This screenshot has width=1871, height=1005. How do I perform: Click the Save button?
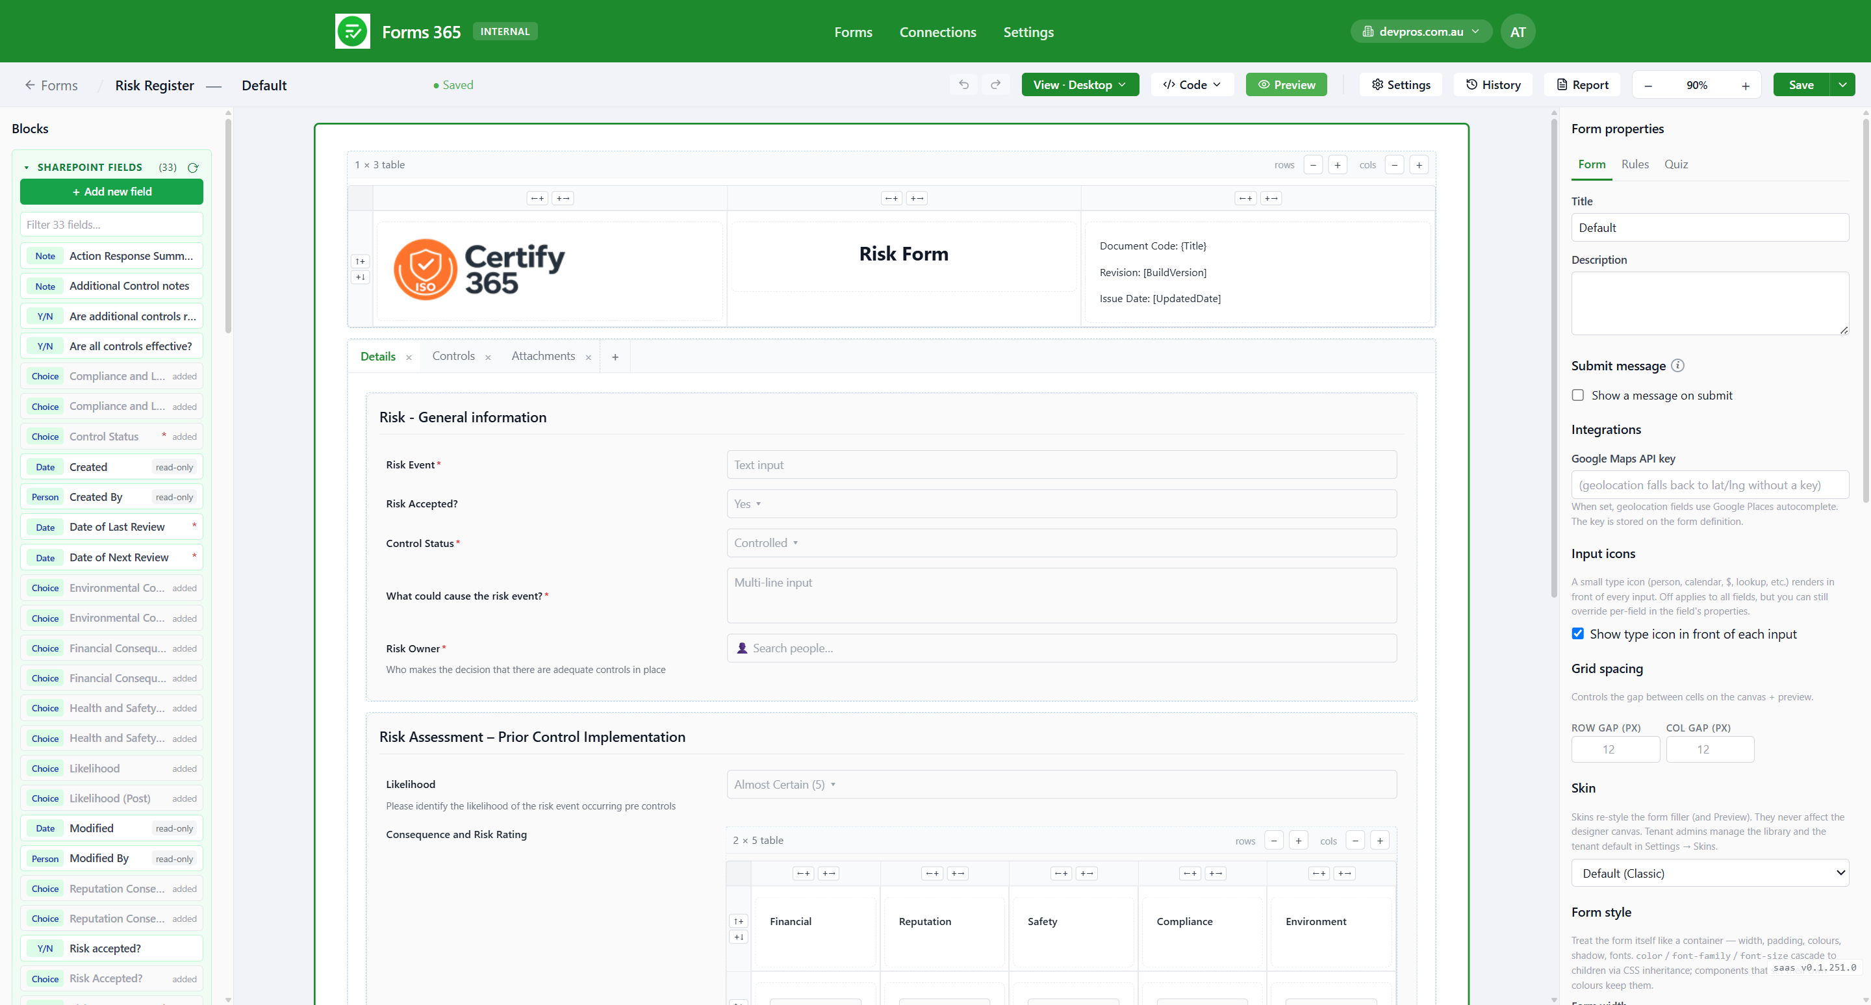[1801, 85]
